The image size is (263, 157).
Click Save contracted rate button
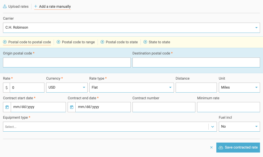pyautogui.click(x=238, y=148)
